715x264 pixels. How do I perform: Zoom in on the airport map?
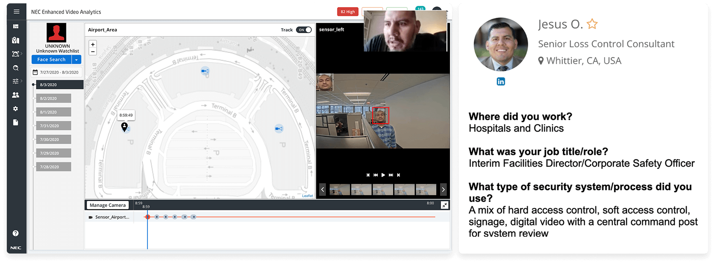click(x=93, y=44)
